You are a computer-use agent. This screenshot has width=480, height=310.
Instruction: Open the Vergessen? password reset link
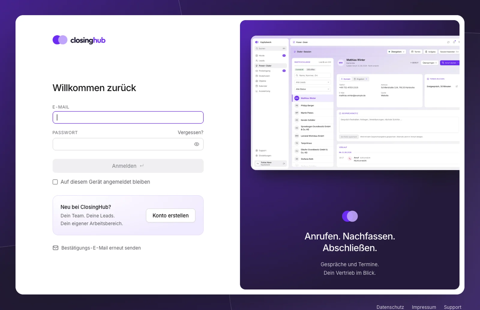click(190, 132)
